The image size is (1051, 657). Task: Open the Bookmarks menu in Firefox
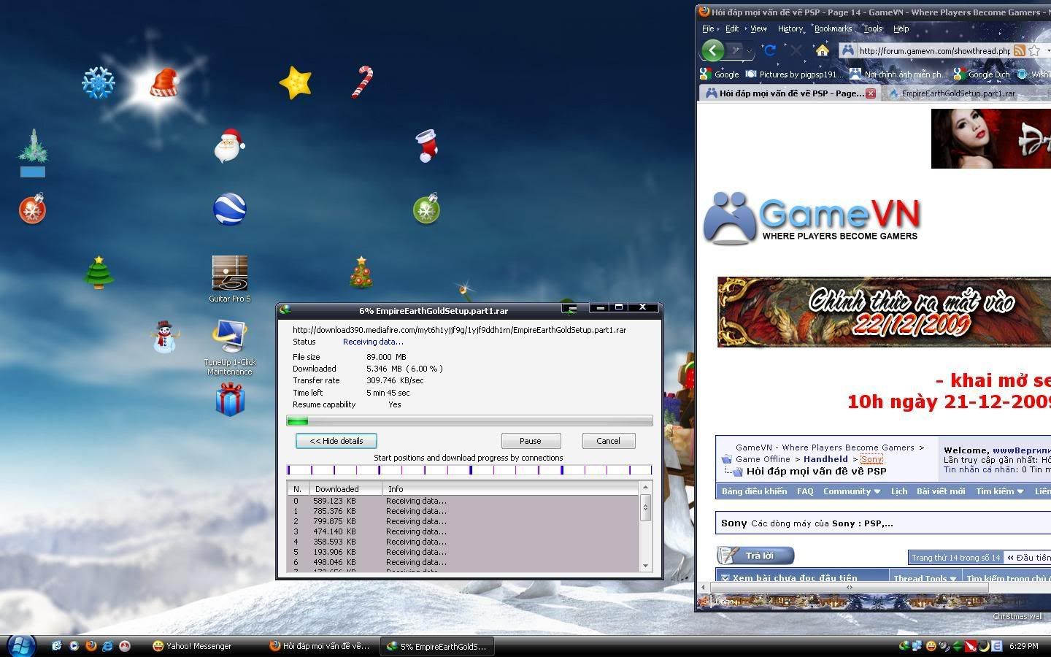click(833, 28)
